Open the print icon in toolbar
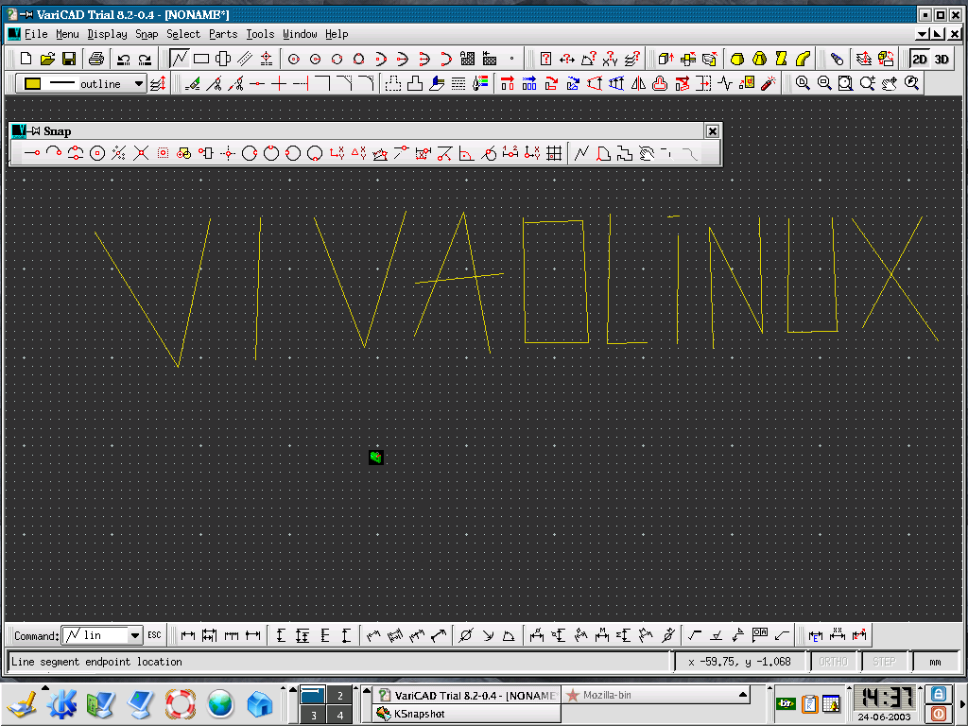968x726 pixels. tap(95, 59)
